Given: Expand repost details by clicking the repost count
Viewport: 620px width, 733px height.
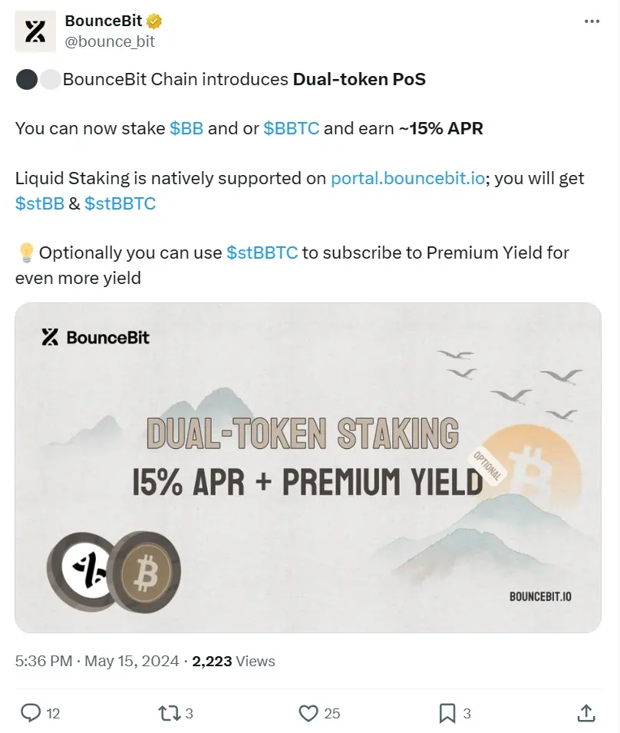Looking at the screenshot, I should tap(188, 713).
